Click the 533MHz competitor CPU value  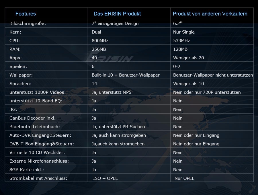click(181, 41)
